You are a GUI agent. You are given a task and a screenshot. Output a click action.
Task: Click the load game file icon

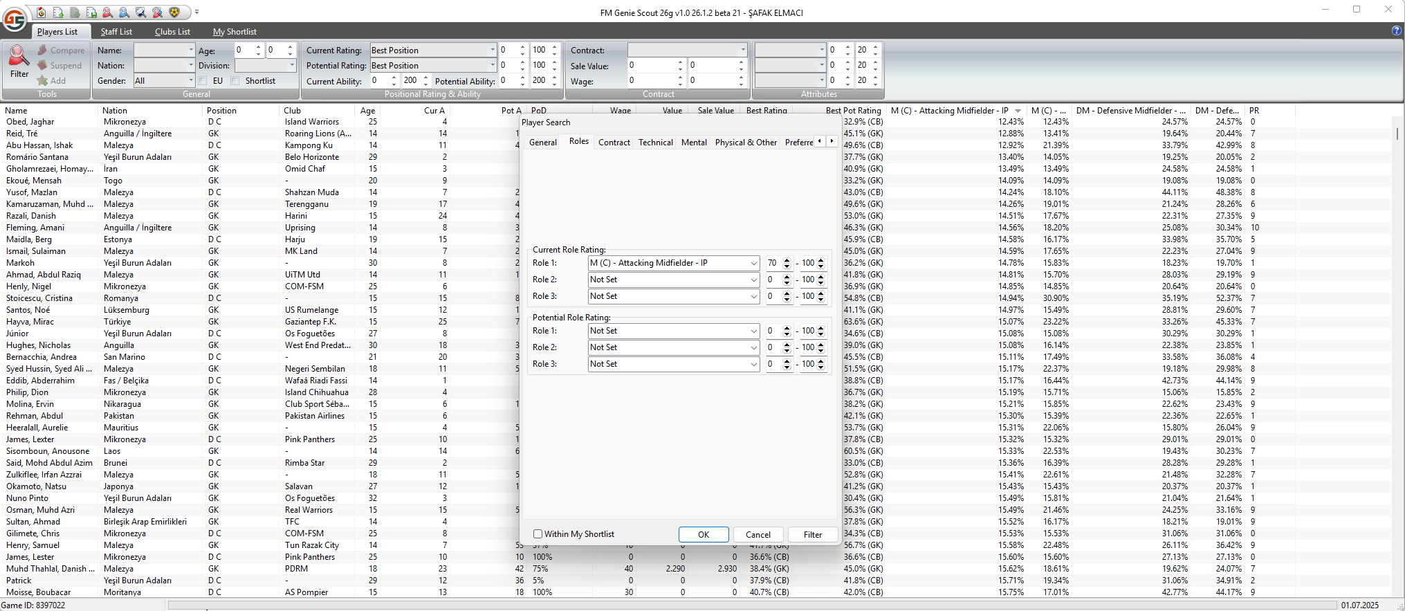(x=42, y=12)
